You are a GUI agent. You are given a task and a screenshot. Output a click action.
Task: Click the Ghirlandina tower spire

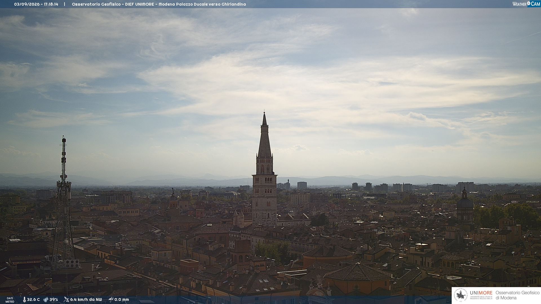click(x=264, y=135)
